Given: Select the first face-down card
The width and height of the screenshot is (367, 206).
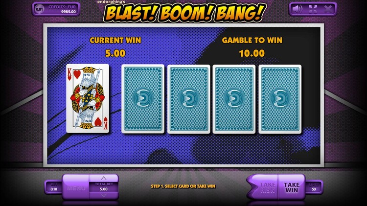Looking at the screenshot, I should pos(143,99).
